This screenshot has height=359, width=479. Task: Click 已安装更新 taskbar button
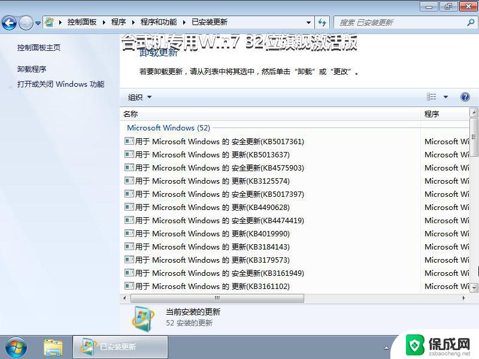120,347
